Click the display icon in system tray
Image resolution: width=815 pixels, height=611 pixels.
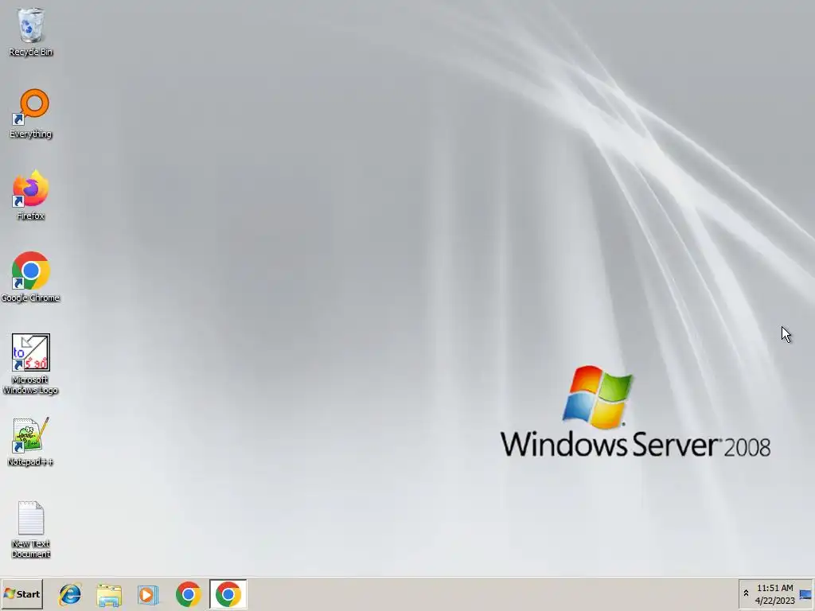805,594
